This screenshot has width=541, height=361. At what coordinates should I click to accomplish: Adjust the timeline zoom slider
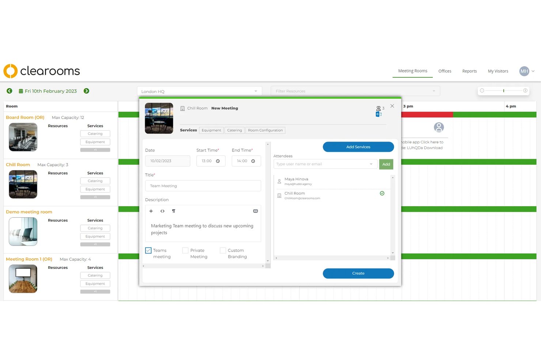(503, 91)
